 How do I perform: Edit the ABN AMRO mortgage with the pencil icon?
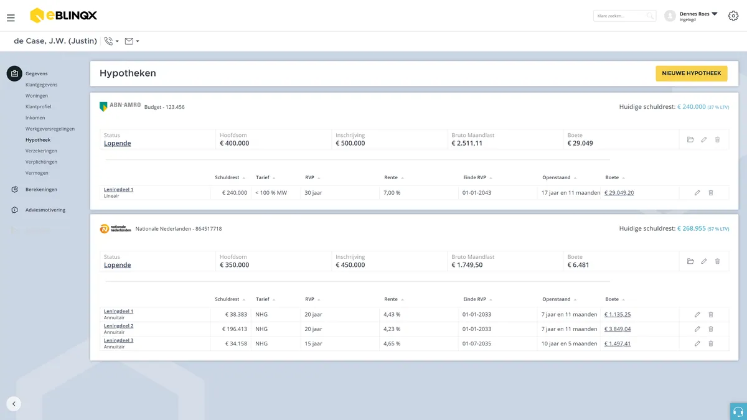click(704, 139)
